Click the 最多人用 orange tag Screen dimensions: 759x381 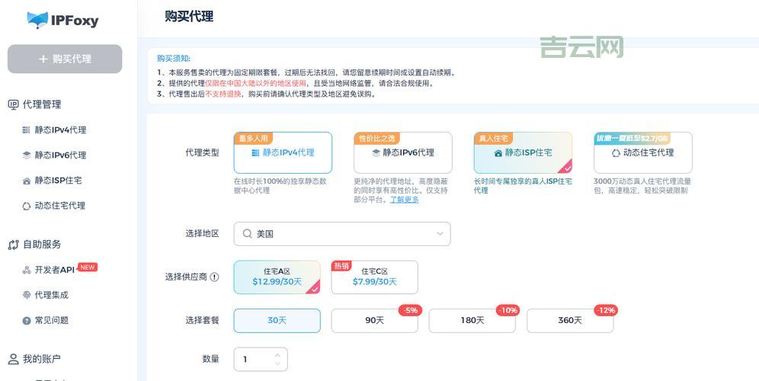[x=253, y=139]
